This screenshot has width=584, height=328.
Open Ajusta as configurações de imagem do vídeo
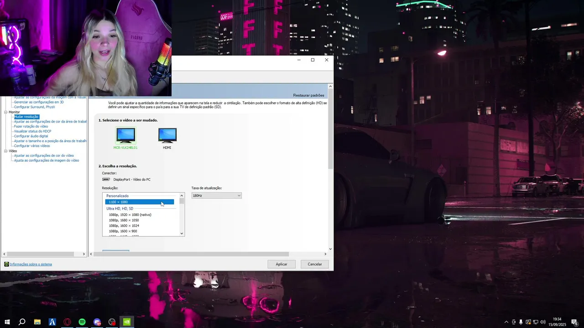[47, 160]
